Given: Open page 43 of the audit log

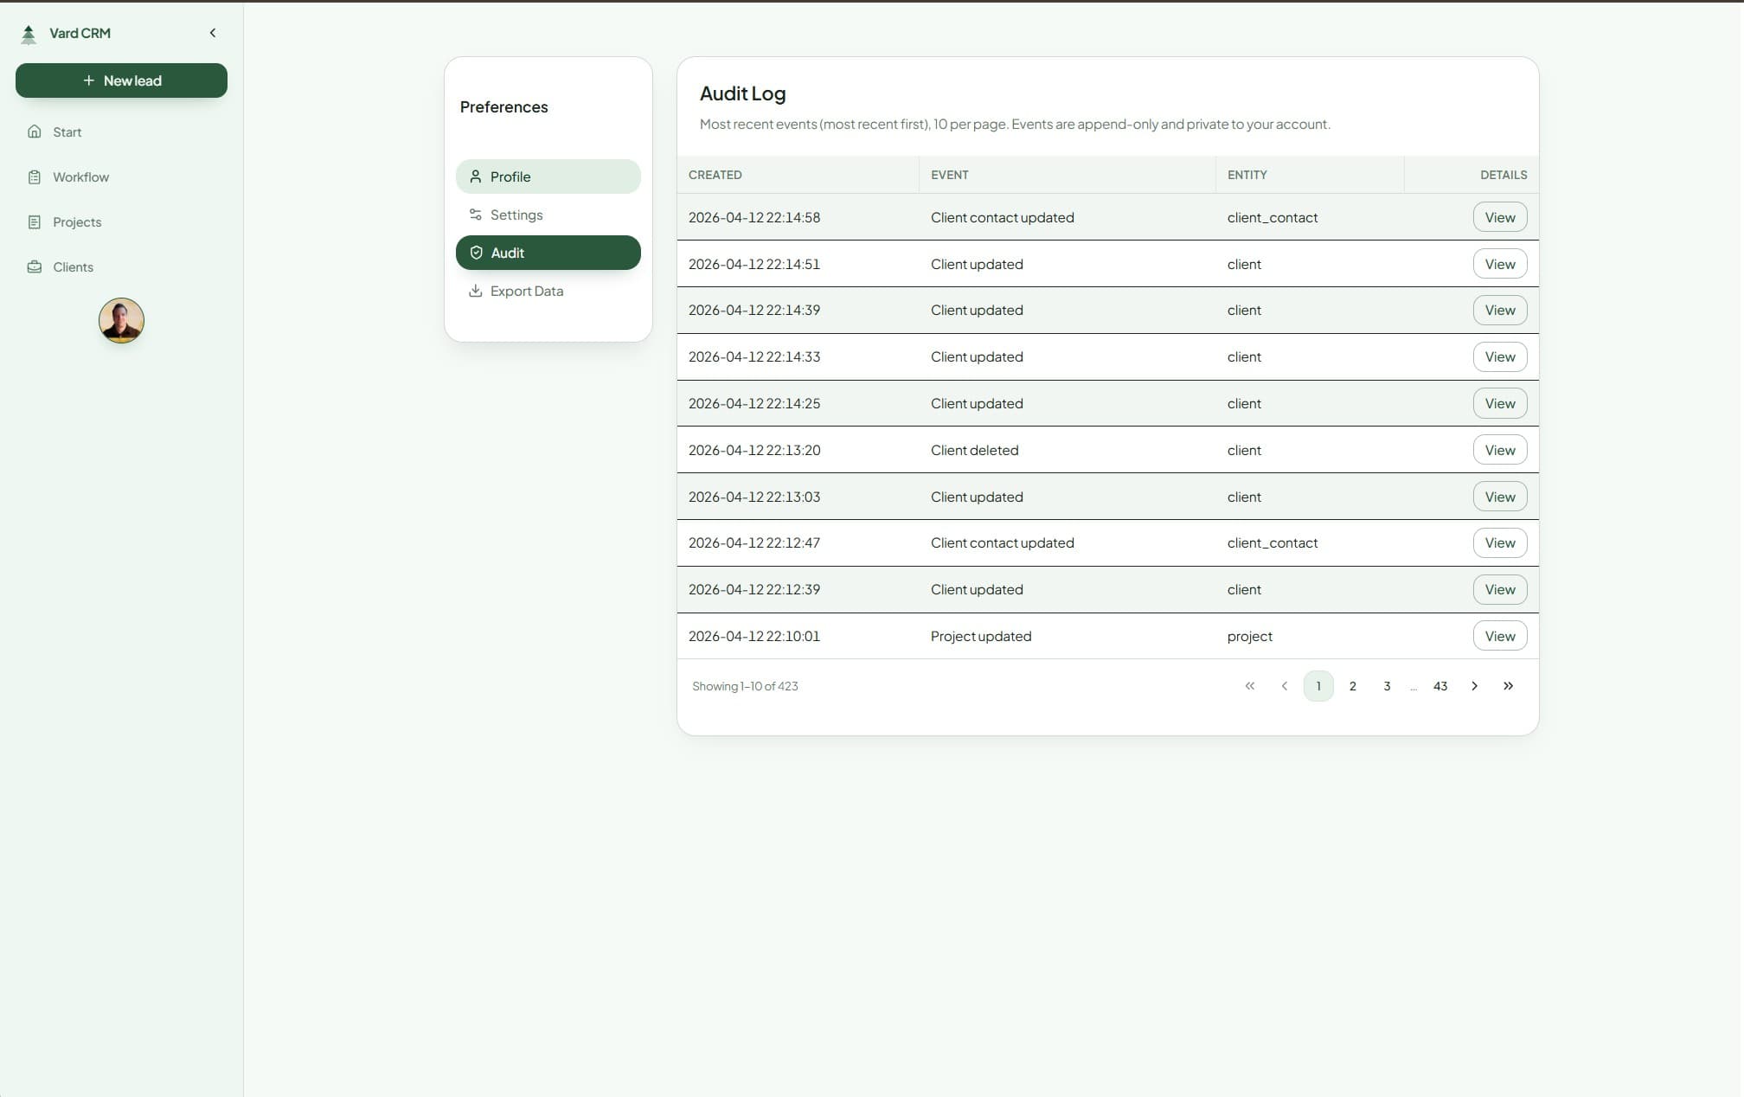Looking at the screenshot, I should [x=1439, y=685].
